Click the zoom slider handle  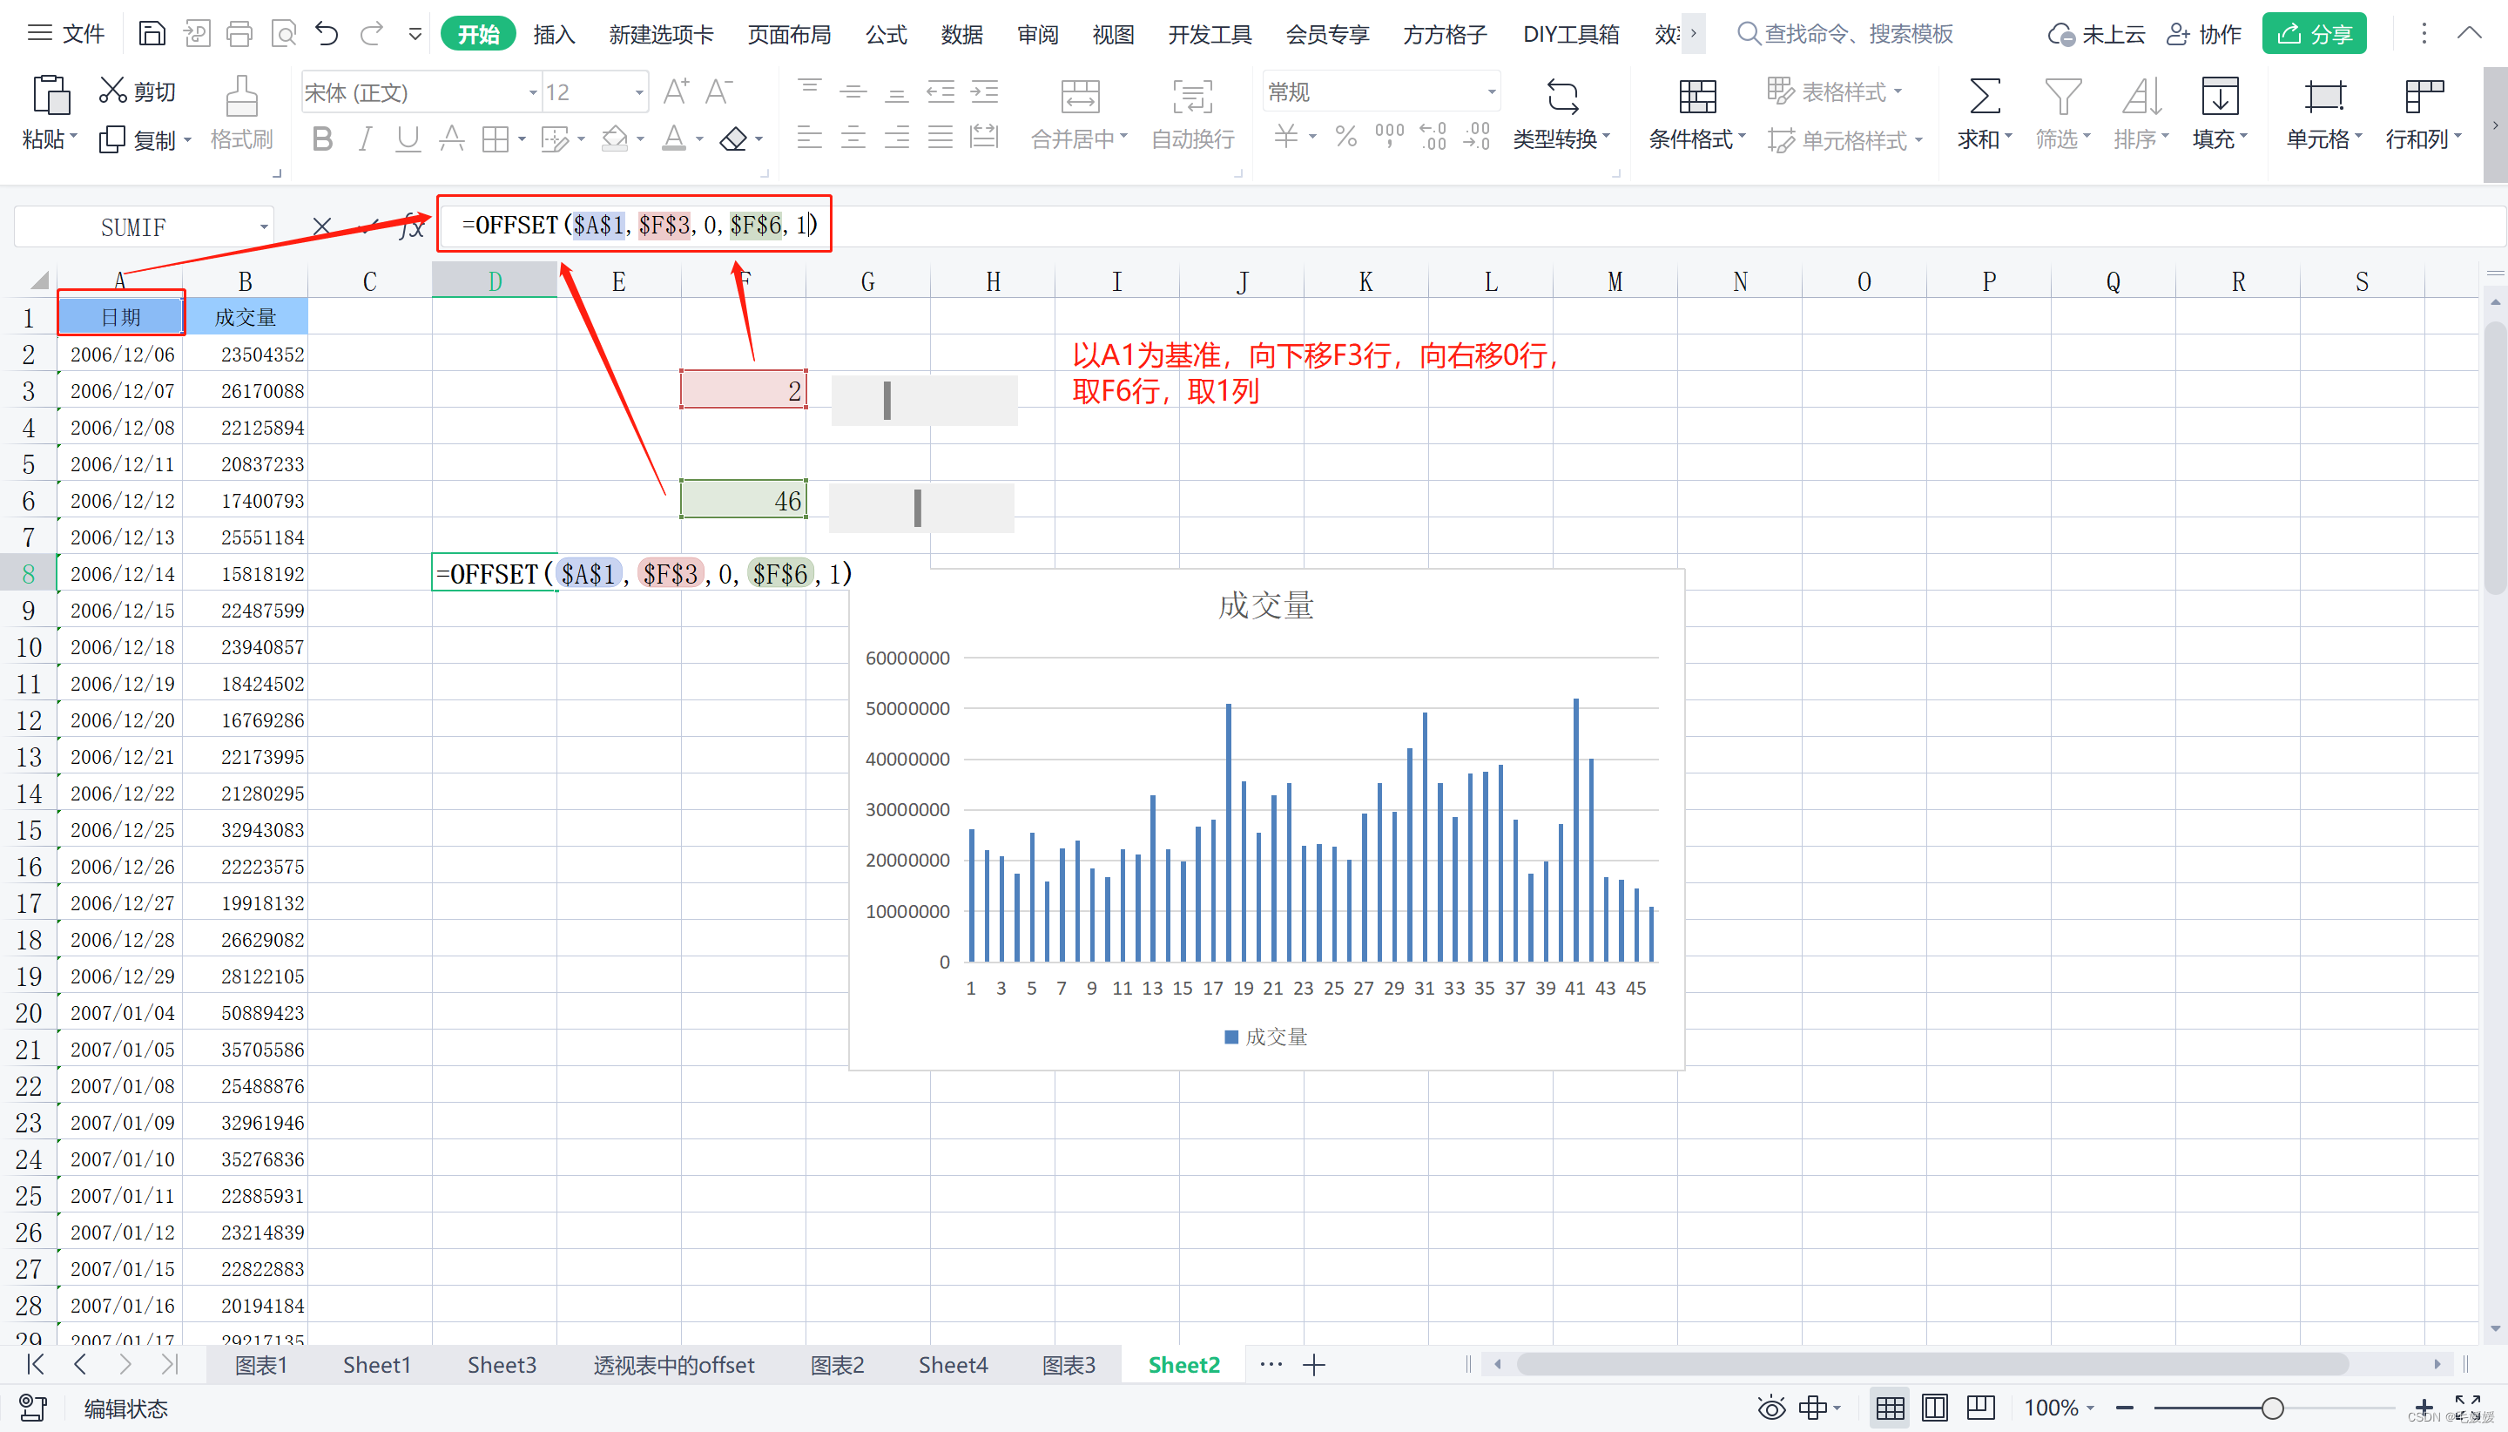(2271, 1408)
